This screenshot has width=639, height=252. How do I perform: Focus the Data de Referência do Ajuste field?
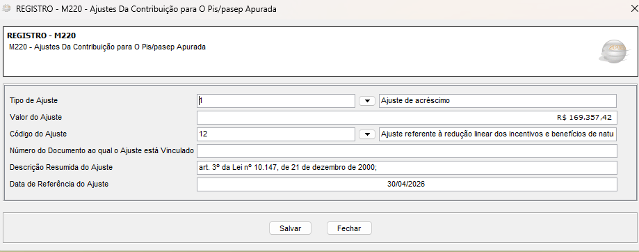(407, 184)
